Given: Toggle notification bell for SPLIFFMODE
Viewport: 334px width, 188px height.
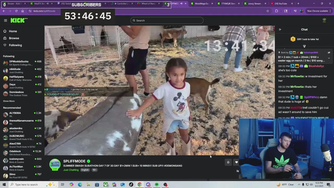Looking at the screenshot, I should point(228,162).
